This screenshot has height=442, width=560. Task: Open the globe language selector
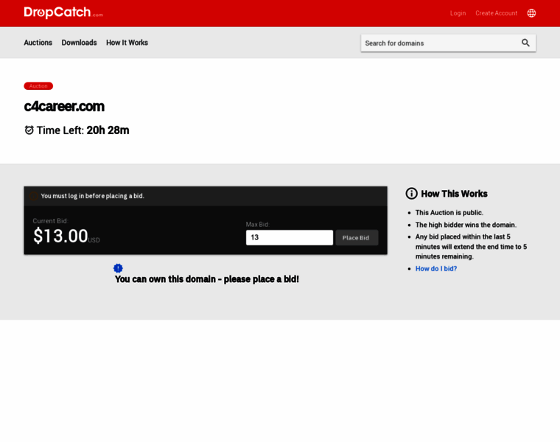531,13
